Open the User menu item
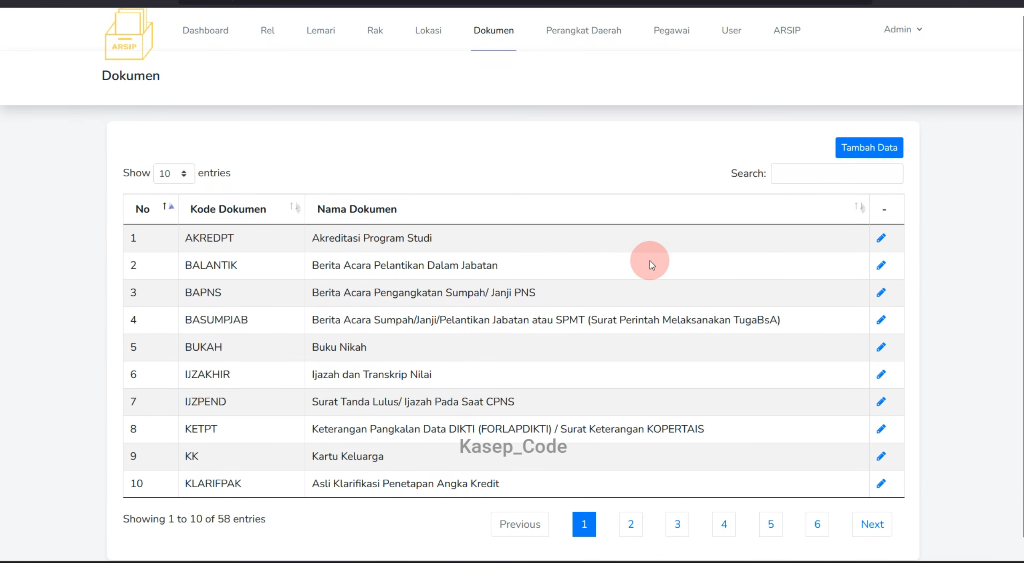 coord(731,30)
